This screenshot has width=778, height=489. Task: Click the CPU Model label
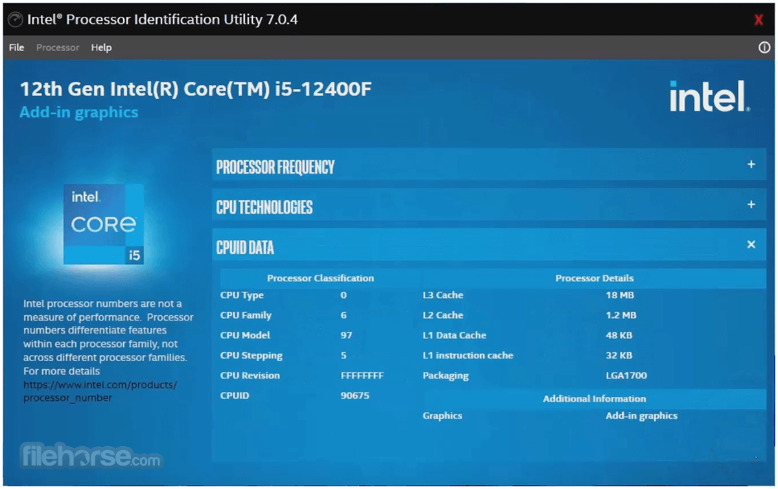click(x=245, y=335)
